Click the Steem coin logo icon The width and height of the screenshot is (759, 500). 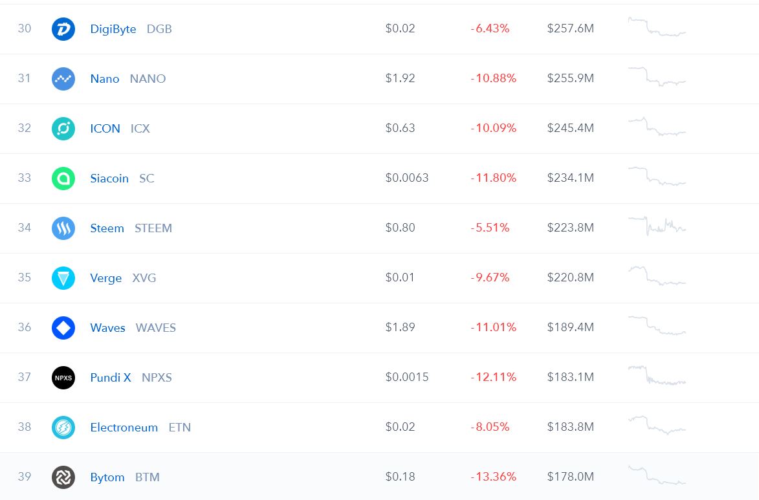coord(63,228)
